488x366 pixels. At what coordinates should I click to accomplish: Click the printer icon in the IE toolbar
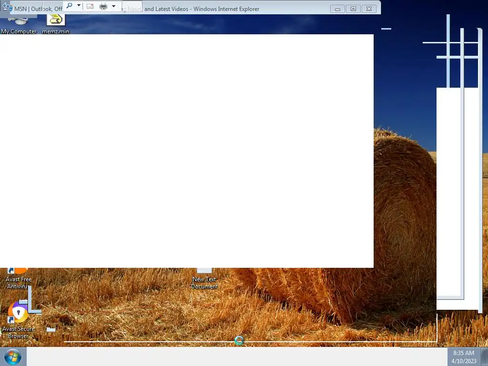(103, 6)
